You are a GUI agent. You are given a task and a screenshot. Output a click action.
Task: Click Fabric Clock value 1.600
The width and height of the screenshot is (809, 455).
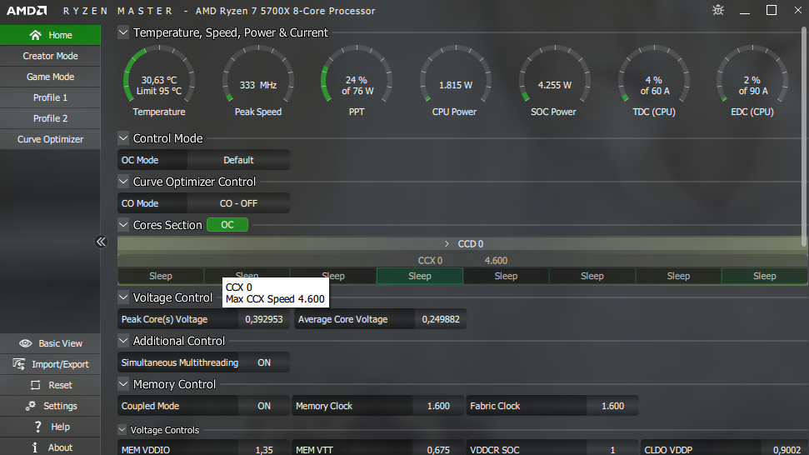point(612,406)
